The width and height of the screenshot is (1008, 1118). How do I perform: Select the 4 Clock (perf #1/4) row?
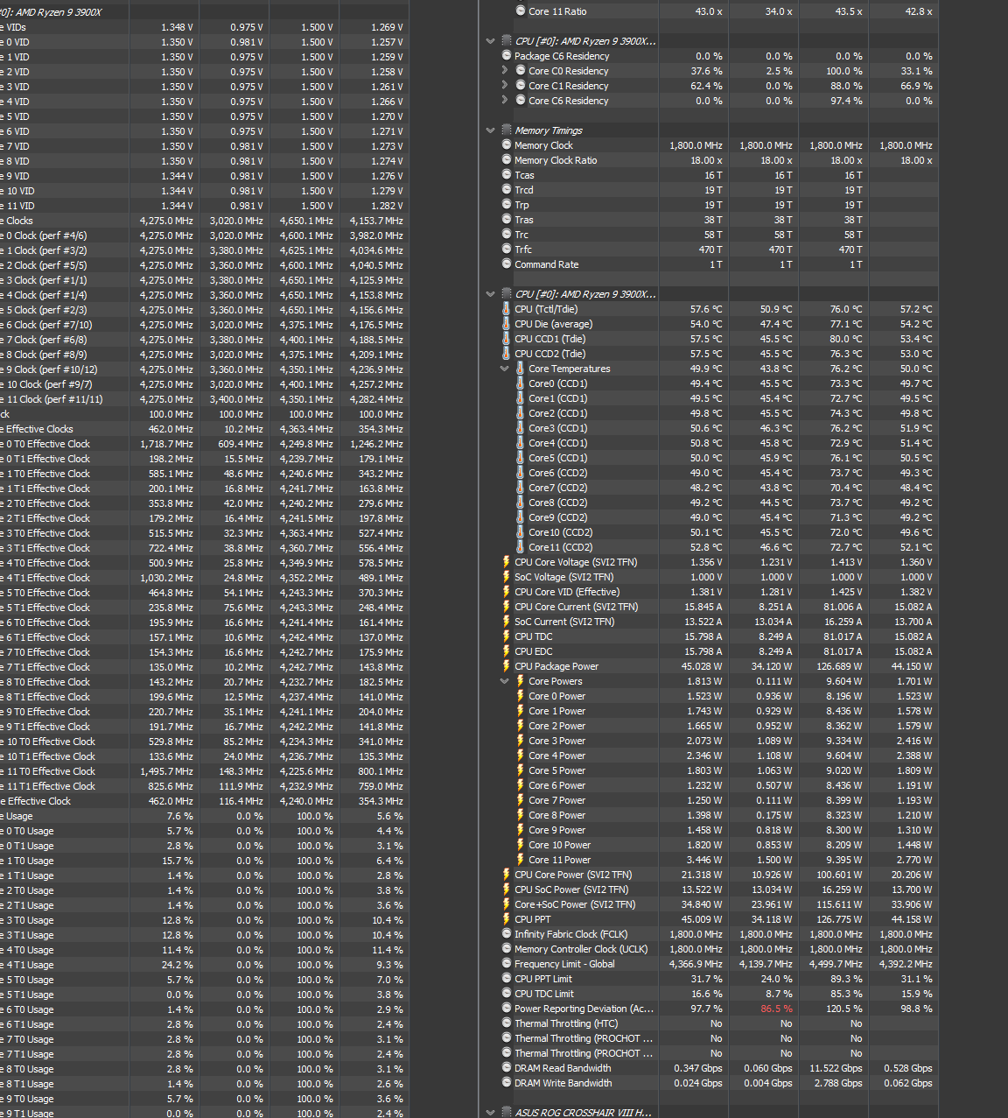pos(204,295)
